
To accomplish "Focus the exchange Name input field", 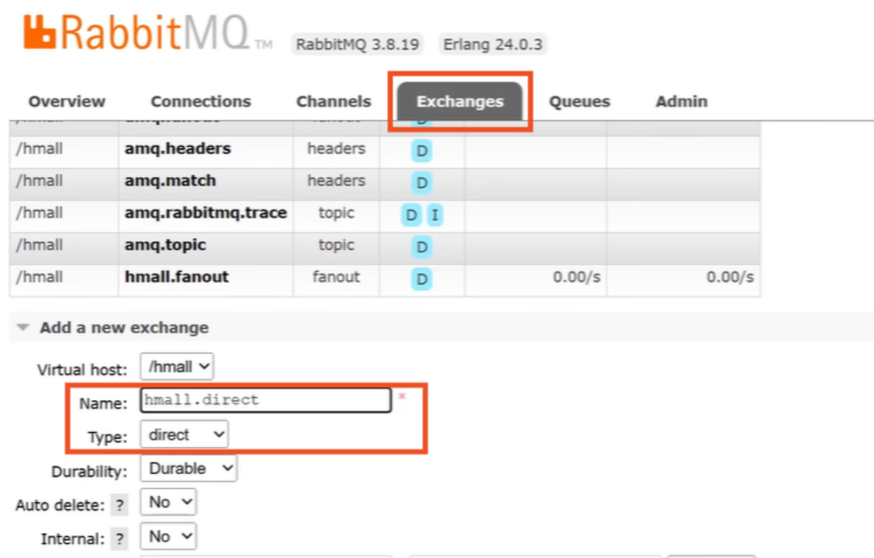I will tap(266, 400).
